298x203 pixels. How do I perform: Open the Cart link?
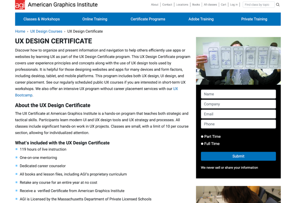pyautogui.click(x=223, y=5)
